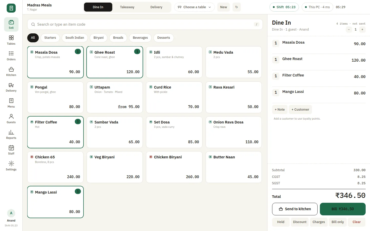Send to kitchen button
Viewport: 370px width, 231px height.
coord(295,209)
